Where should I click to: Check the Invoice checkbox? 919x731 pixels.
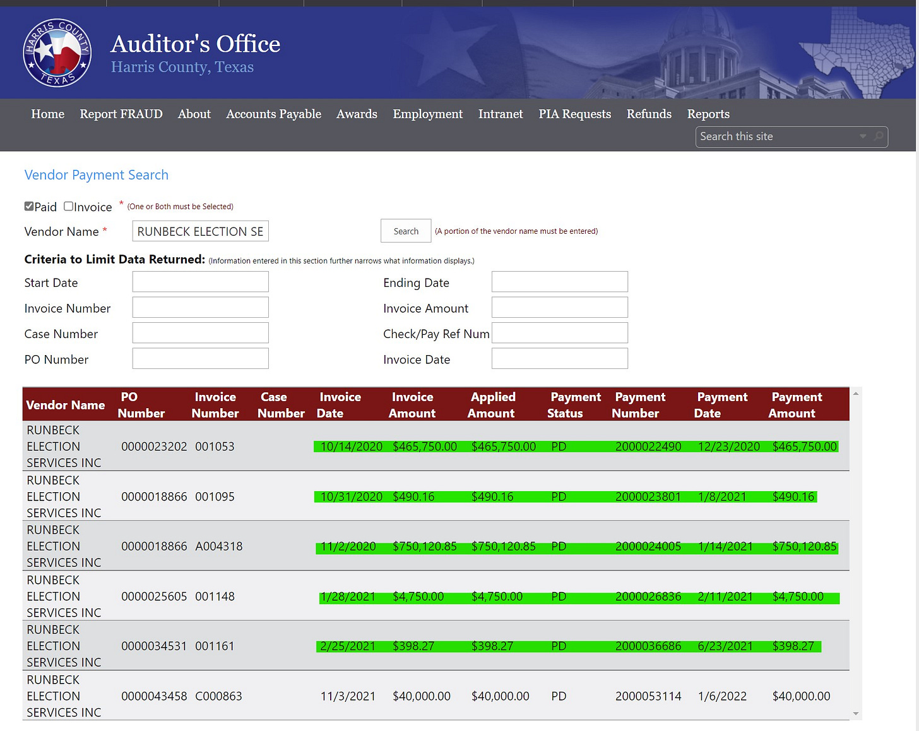[x=68, y=206]
